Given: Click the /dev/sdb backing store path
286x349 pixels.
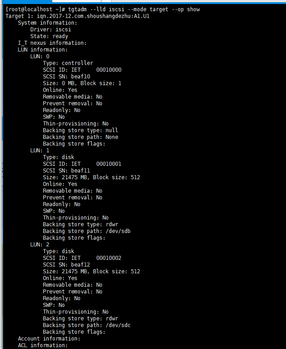Looking at the screenshot, I should point(118,231).
